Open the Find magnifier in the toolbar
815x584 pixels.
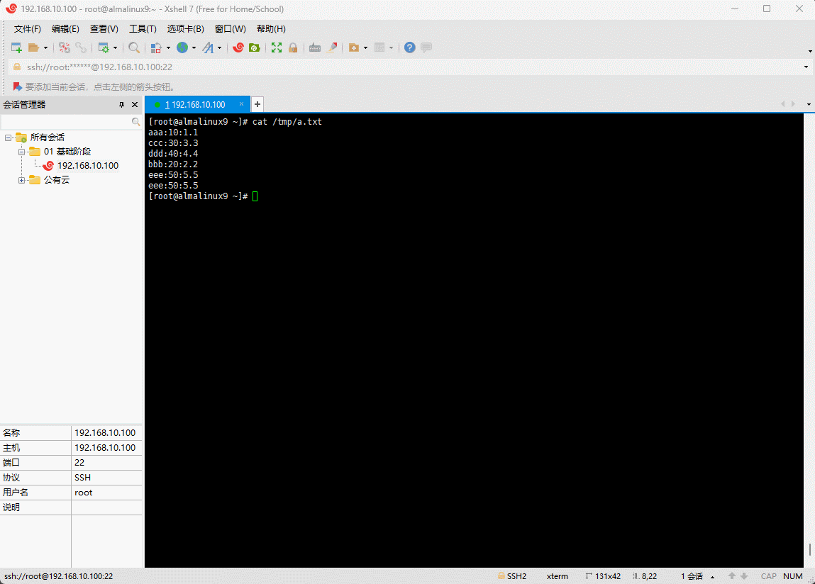pyautogui.click(x=133, y=47)
